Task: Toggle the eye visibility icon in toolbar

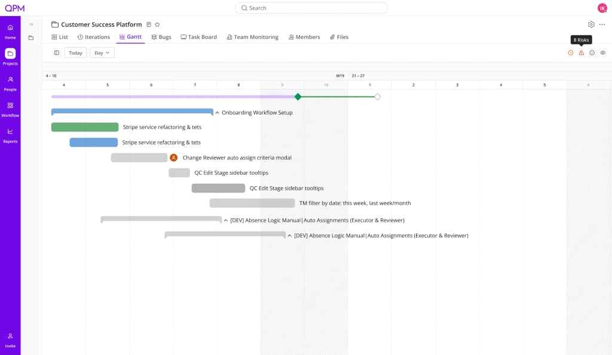Action: pos(602,53)
